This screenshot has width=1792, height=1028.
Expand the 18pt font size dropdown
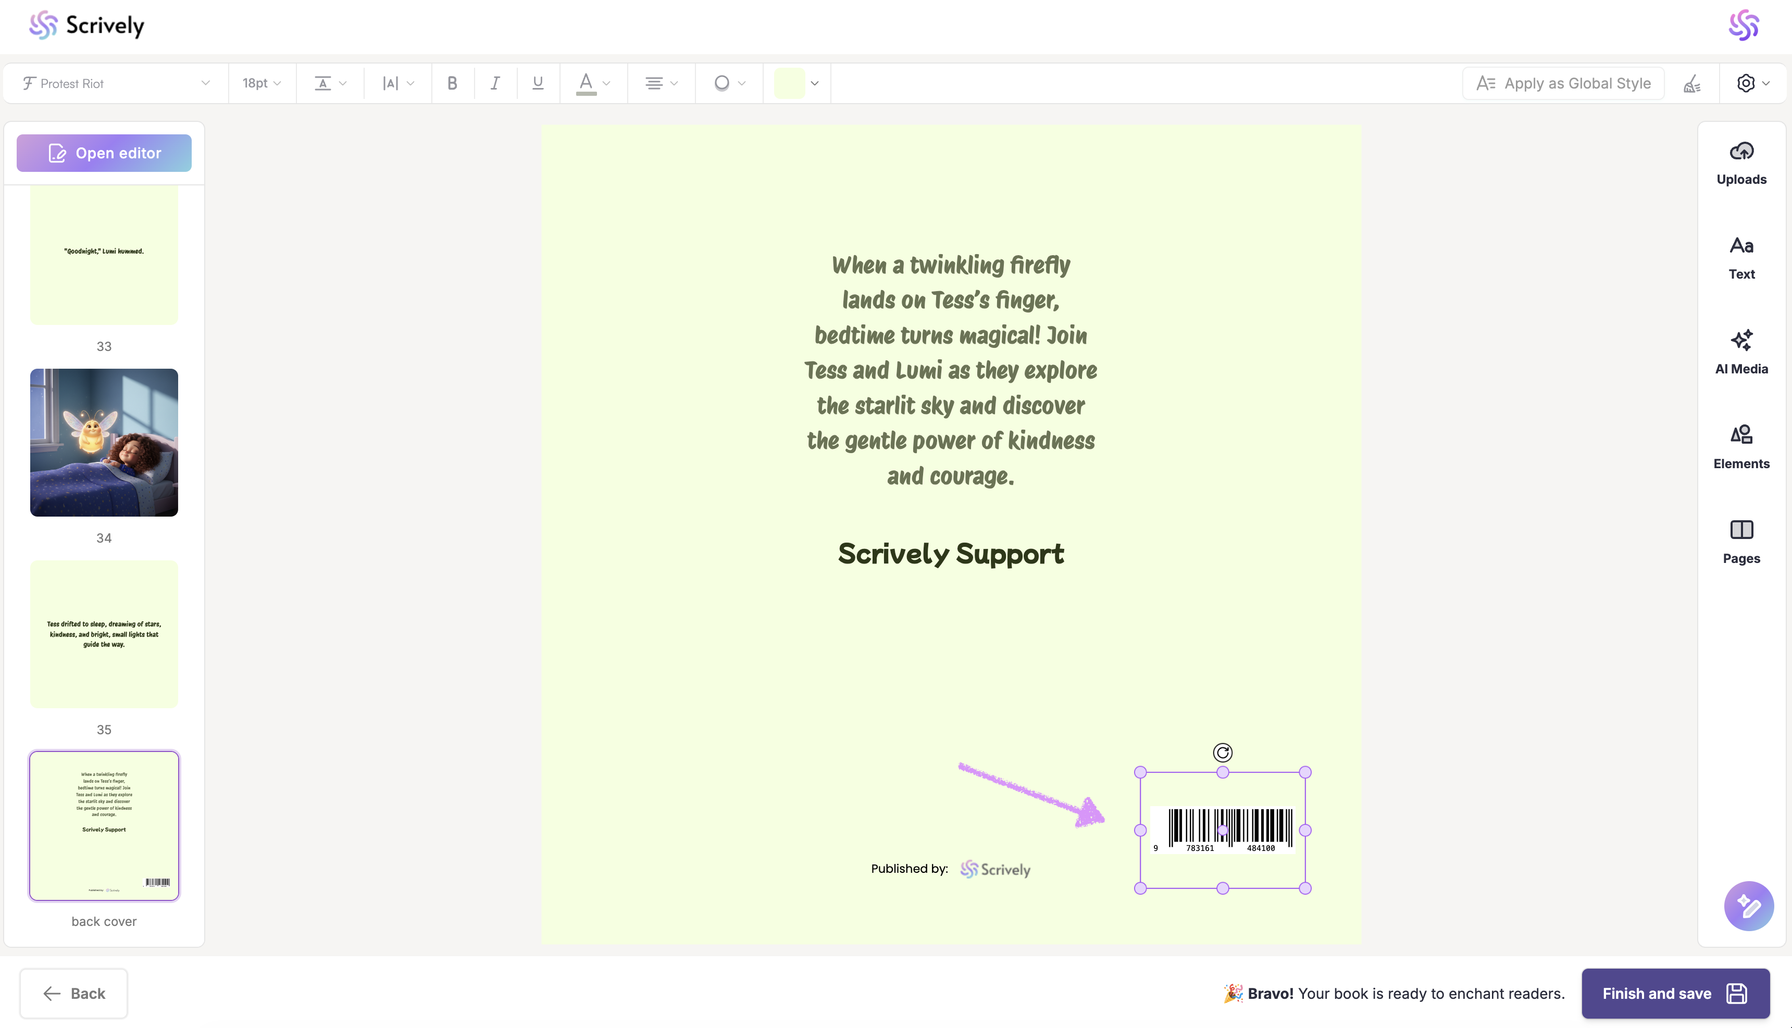tap(261, 83)
